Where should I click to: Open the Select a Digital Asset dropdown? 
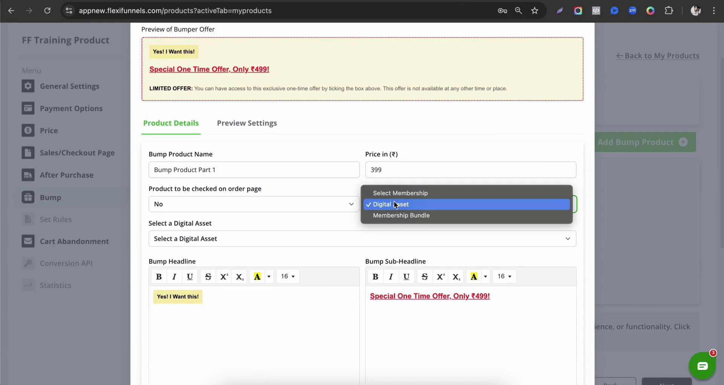(x=362, y=239)
